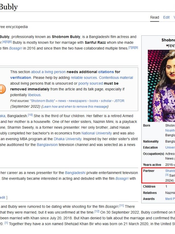Switch to the Read tab
The width and height of the screenshot is (175, 234).
tap(154, 17)
